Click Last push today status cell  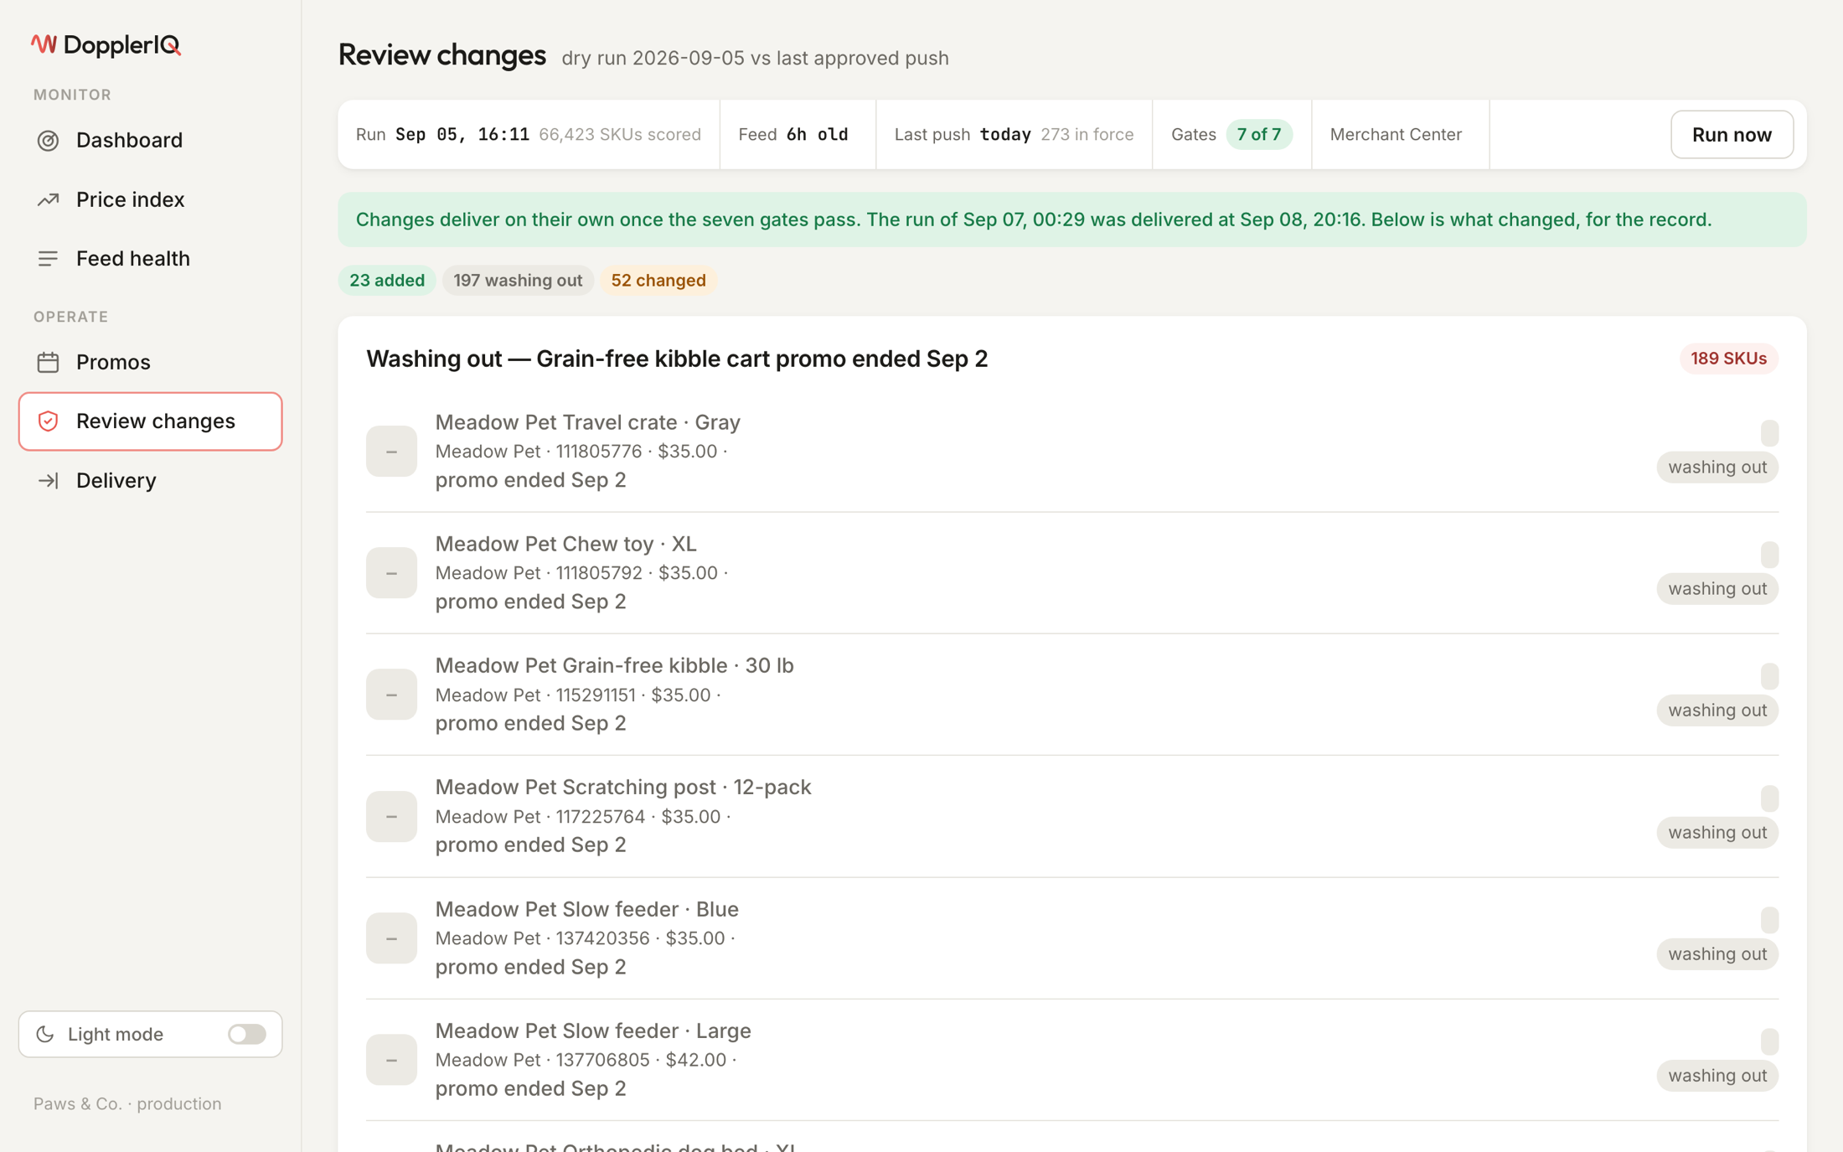1014,134
